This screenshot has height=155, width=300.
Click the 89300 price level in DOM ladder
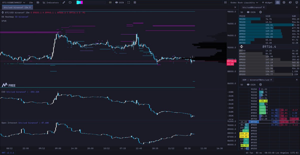tap(254, 145)
